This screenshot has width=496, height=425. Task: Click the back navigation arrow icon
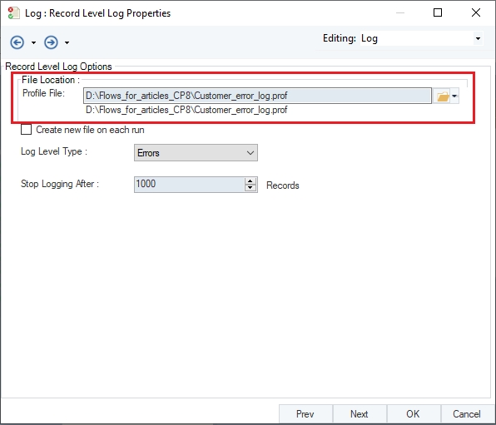click(17, 42)
